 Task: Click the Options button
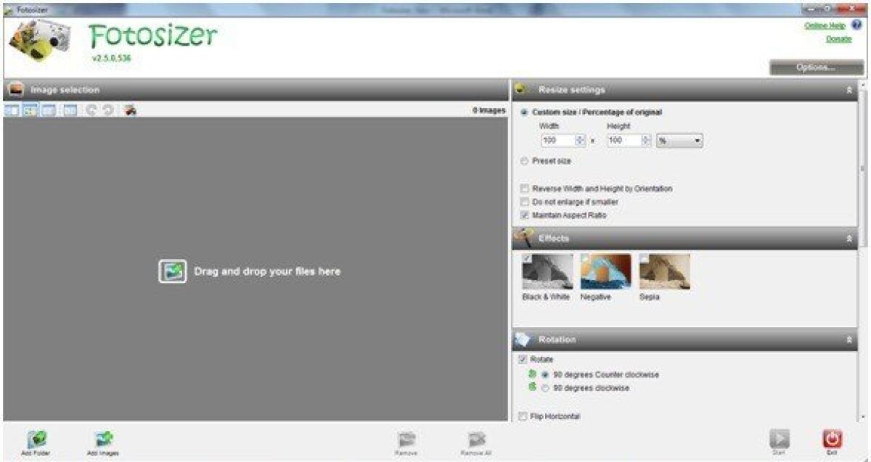pyautogui.click(x=813, y=66)
